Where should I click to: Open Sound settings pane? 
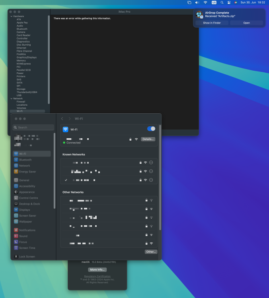point(31,236)
